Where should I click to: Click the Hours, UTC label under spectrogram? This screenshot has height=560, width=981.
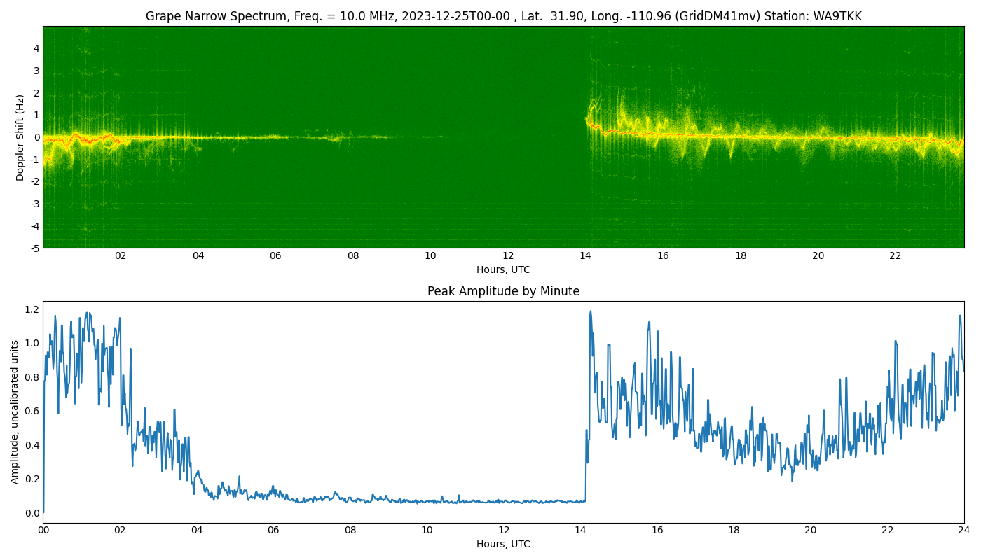(503, 269)
